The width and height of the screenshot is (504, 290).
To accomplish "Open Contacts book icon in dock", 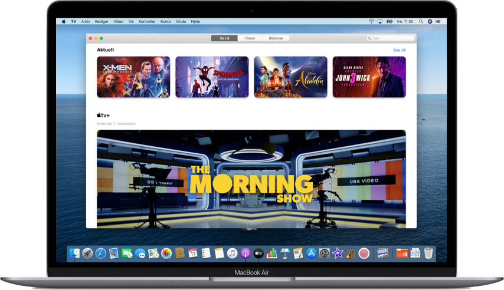I will (x=179, y=253).
